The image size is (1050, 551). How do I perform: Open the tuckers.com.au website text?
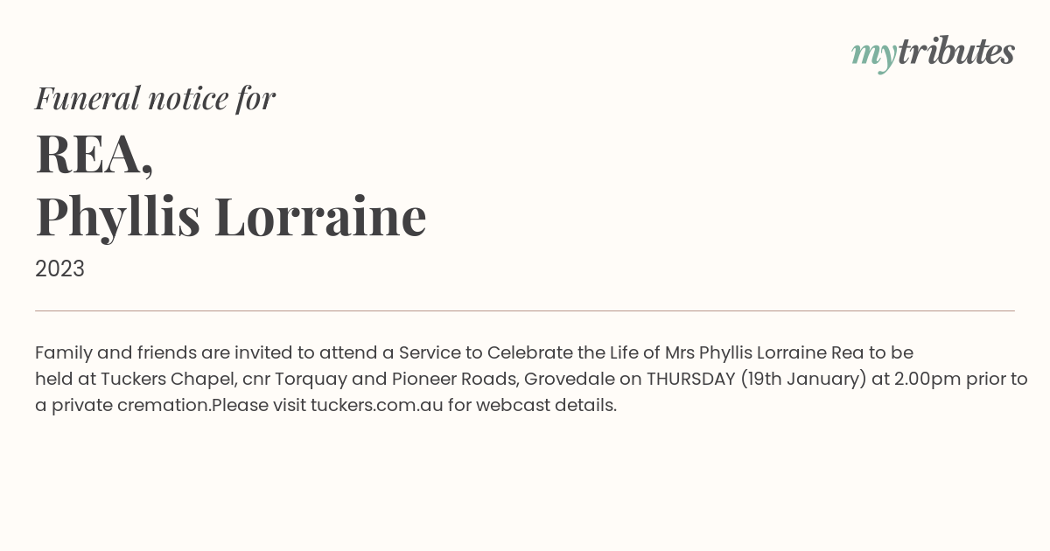coord(377,406)
